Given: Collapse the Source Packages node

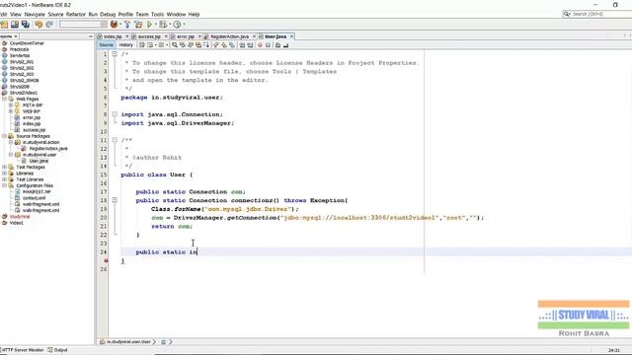Looking at the screenshot, I should point(4,136).
